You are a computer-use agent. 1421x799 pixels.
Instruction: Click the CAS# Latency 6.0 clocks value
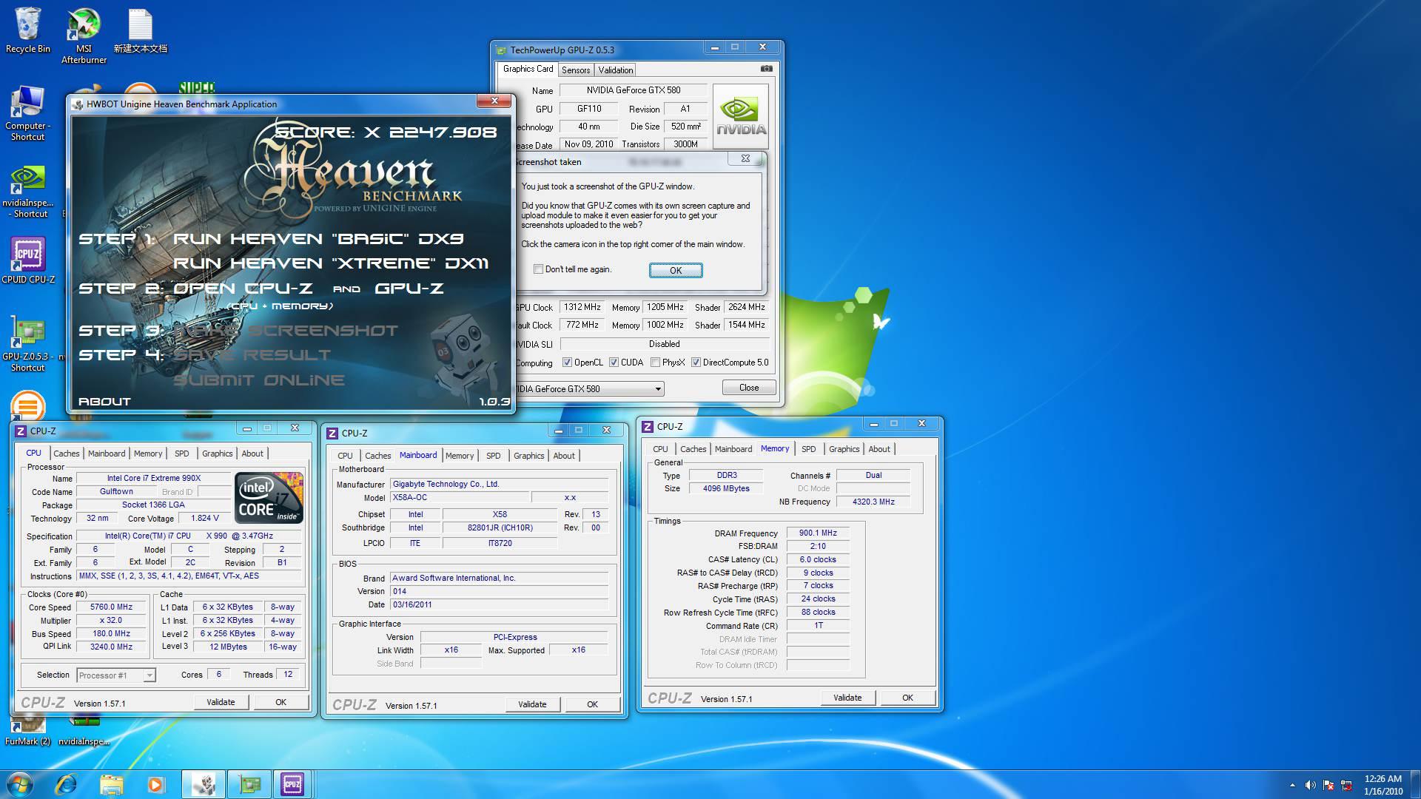point(818,559)
